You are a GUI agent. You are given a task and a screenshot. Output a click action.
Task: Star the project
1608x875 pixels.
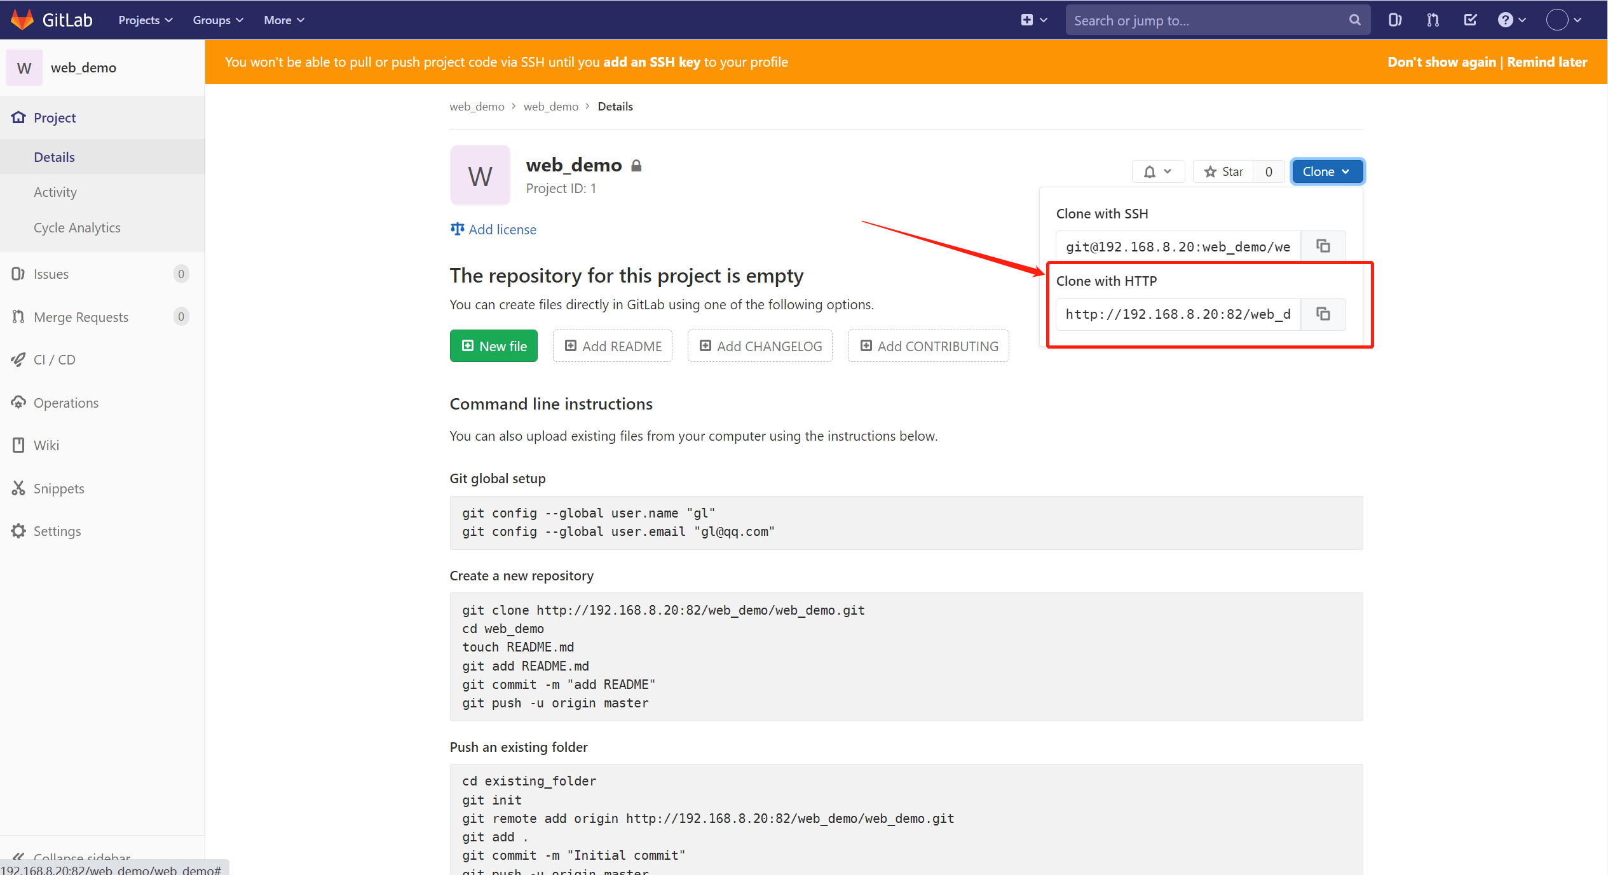coord(1223,171)
